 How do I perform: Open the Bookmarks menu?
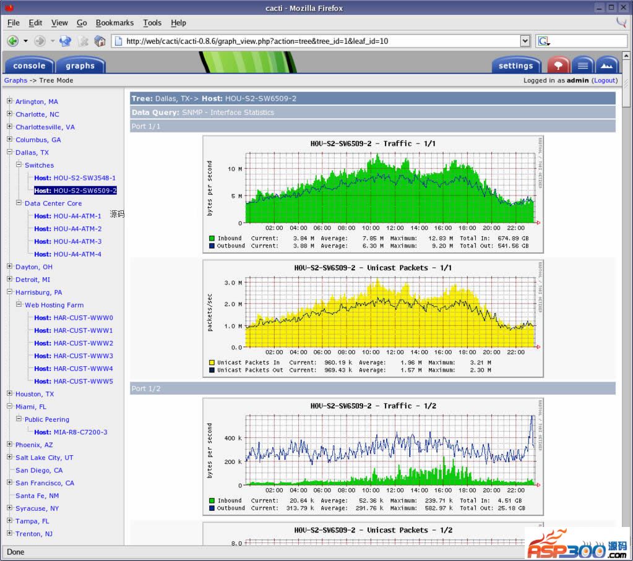tap(114, 23)
